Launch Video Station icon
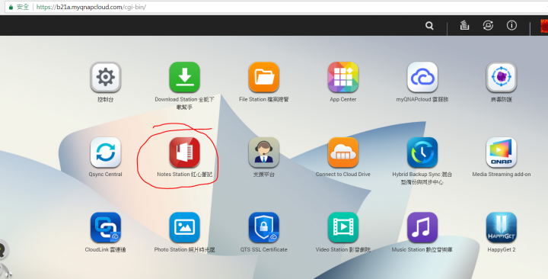The image size is (548, 279). (x=342, y=227)
